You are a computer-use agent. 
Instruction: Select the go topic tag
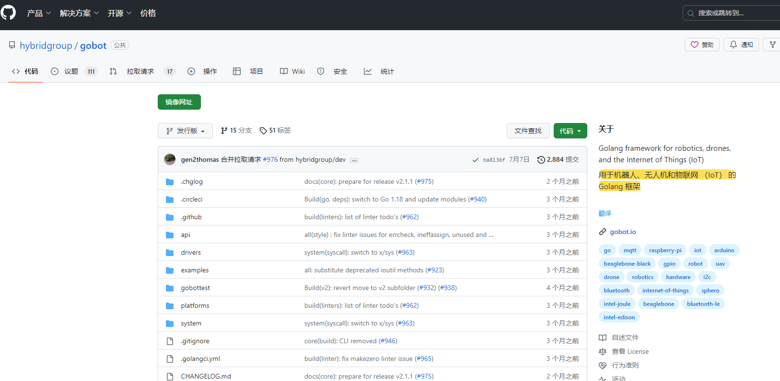click(607, 250)
